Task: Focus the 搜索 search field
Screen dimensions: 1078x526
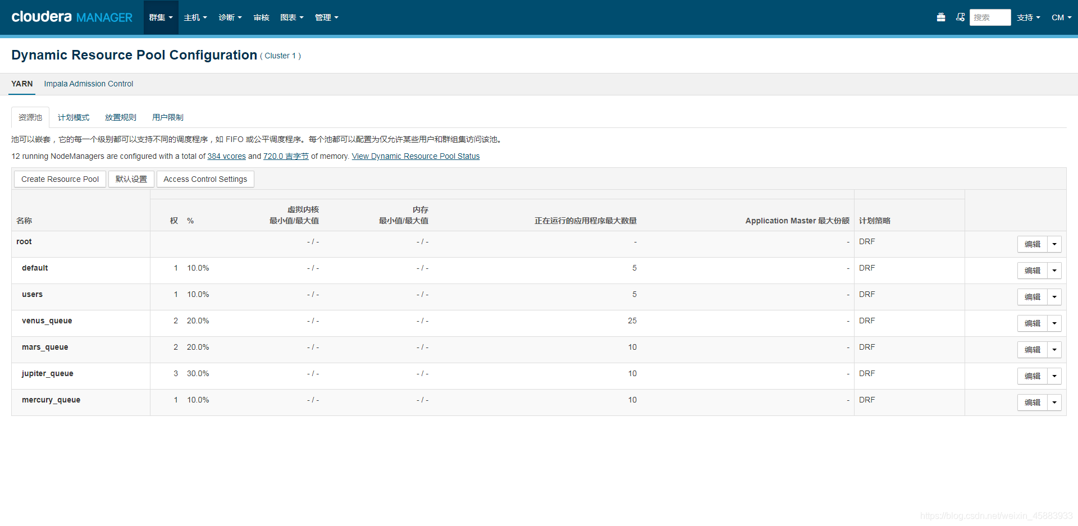Action: click(990, 17)
